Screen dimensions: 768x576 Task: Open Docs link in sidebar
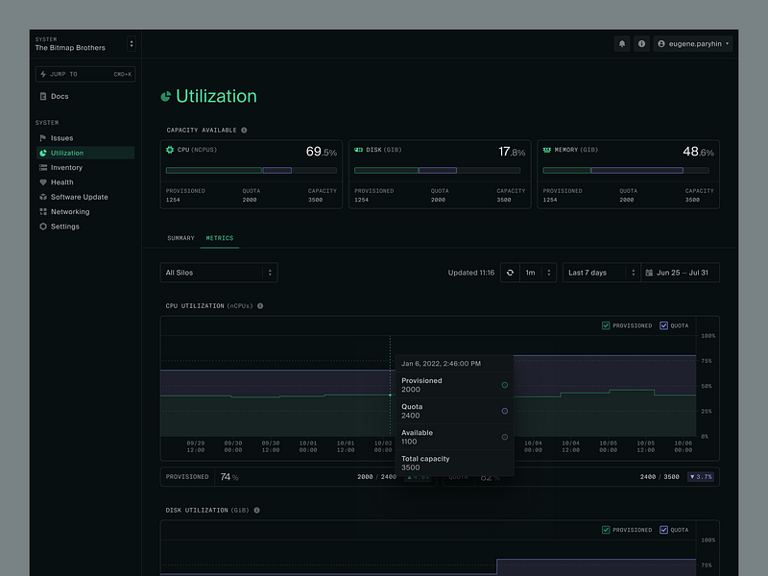pos(60,96)
